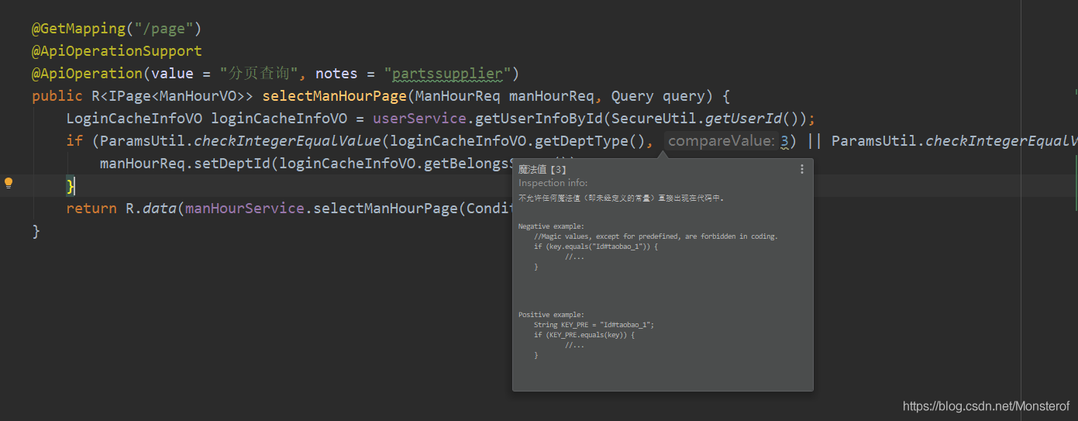Click the magic value 3 argument
This screenshot has height=421, width=1078.
(784, 141)
